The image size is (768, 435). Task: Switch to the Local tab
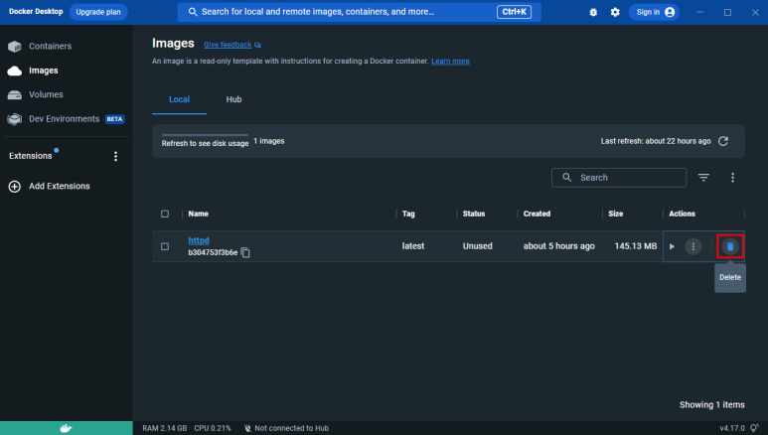179,99
